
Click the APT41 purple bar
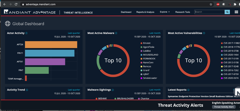(x=45, y=62)
